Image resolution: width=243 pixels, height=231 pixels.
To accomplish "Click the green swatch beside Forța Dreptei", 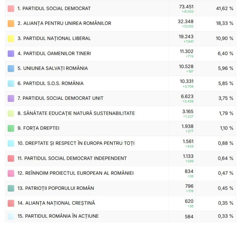I will pos(11,128).
